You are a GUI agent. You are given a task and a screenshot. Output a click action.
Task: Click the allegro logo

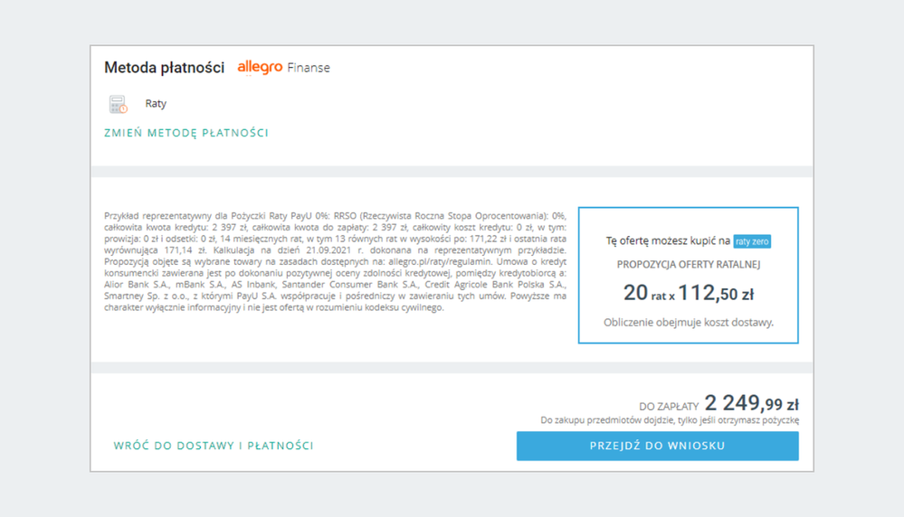tap(260, 68)
